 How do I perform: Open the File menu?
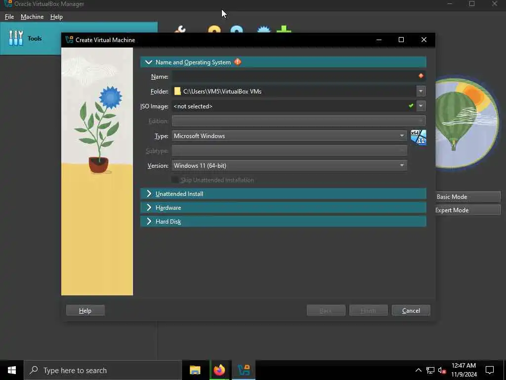[x=9, y=17]
